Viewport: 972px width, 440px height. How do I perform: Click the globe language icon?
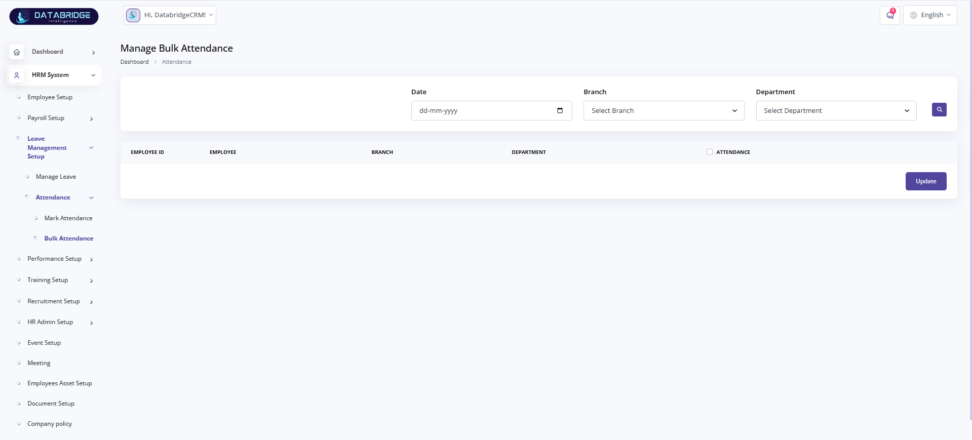coord(914,15)
